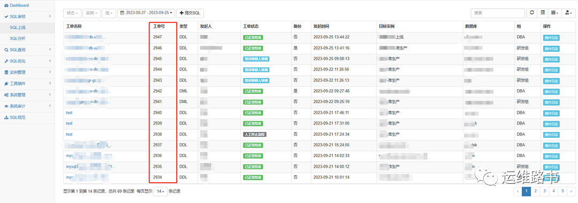The width and height of the screenshot is (578, 203).
Task: Open the 实例 filter dropdown
Action: (92, 13)
